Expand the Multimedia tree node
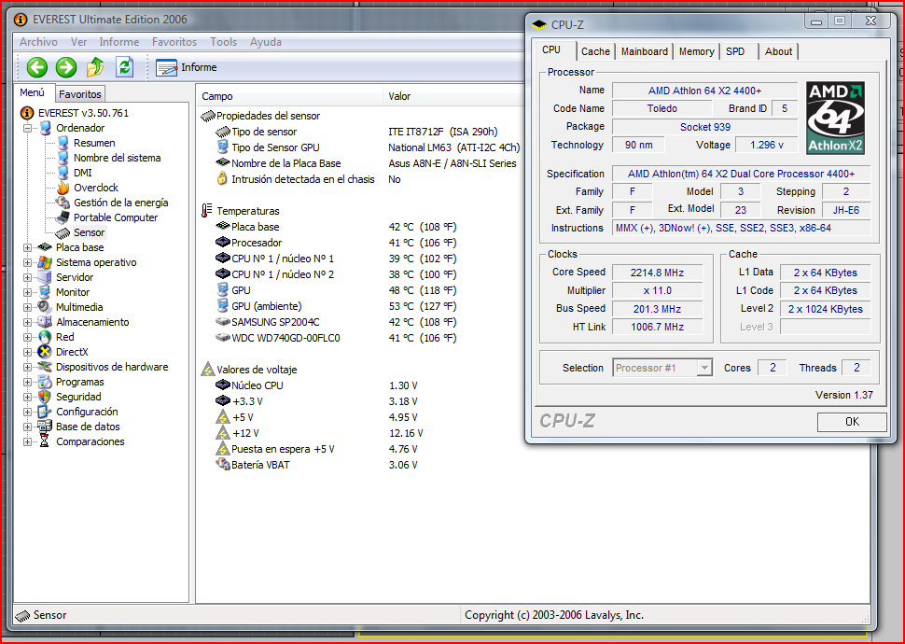Viewport: 905px width, 644px height. pyautogui.click(x=27, y=307)
